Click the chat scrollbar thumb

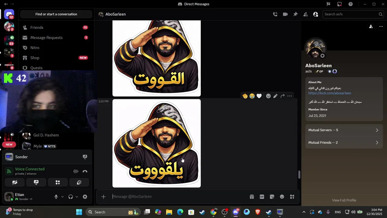click(299, 174)
